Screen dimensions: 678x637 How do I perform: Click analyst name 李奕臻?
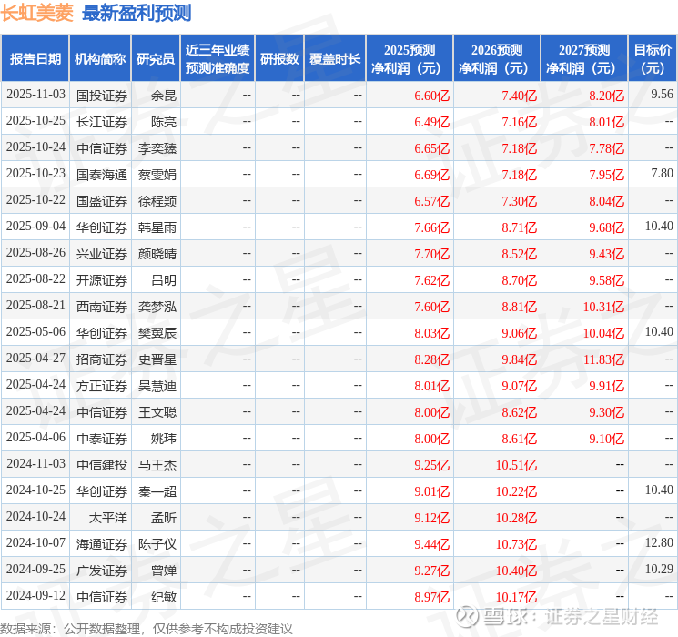pyautogui.click(x=157, y=148)
